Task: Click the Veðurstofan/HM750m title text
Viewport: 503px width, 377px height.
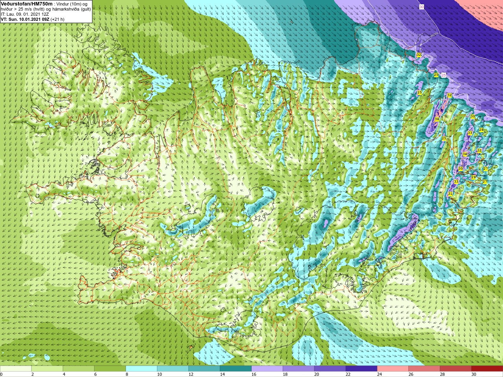Action: tap(27, 4)
